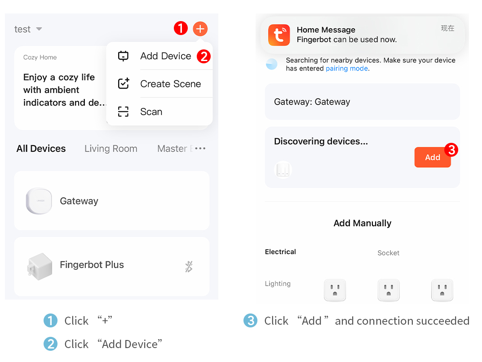482x362 pixels.
Task: Tap the discovered device thumbnail icon
Action: pos(283,170)
